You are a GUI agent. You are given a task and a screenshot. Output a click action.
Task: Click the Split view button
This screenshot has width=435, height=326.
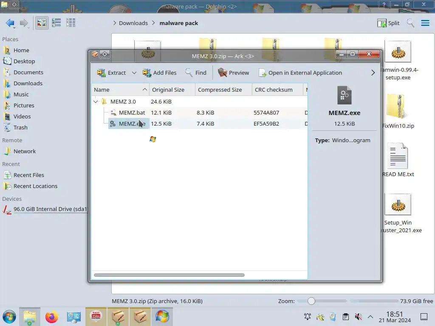[388, 23]
